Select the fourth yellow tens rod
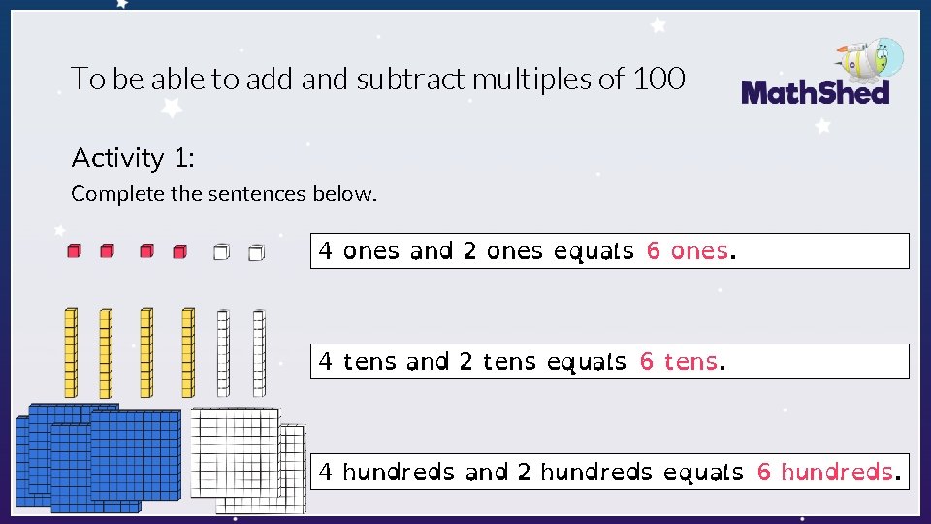 coord(188,352)
